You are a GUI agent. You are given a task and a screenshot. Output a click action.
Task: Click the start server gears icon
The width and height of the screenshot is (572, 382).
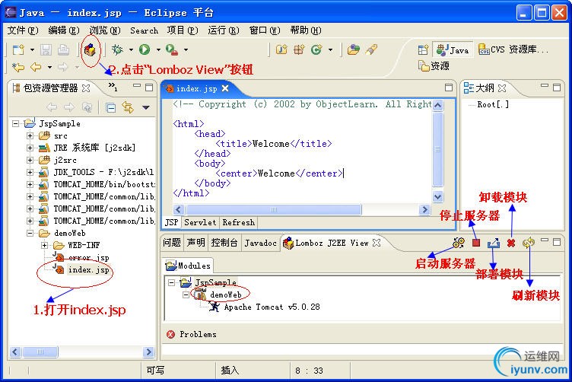pos(459,243)
